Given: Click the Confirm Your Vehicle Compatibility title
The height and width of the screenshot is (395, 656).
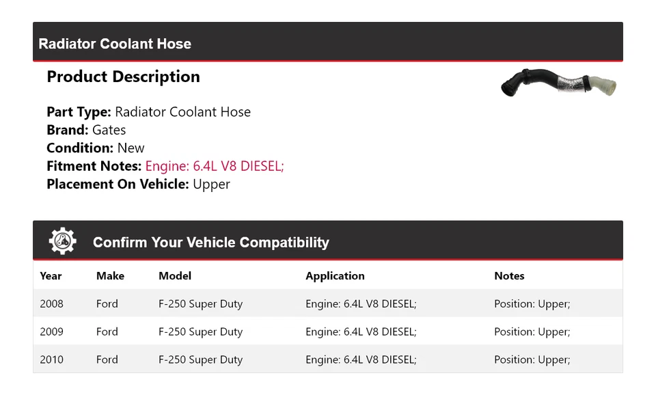Looking at the screenshot, I should point(210,243).
